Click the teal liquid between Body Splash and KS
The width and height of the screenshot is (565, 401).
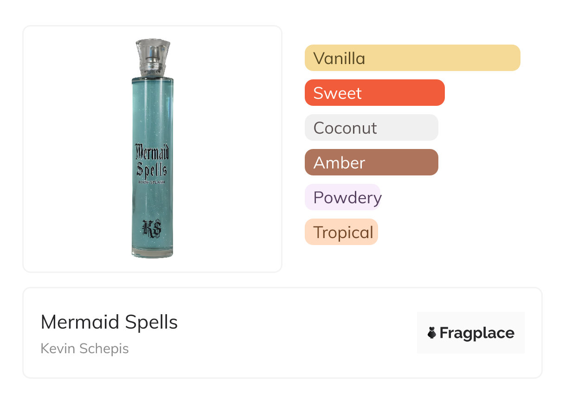[x=152, y=202]
